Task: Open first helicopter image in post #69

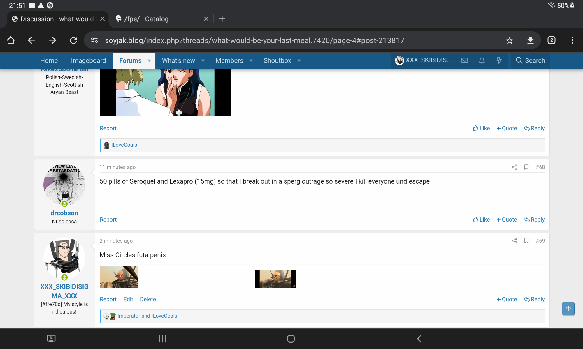Action: click(x=119, y=277)
